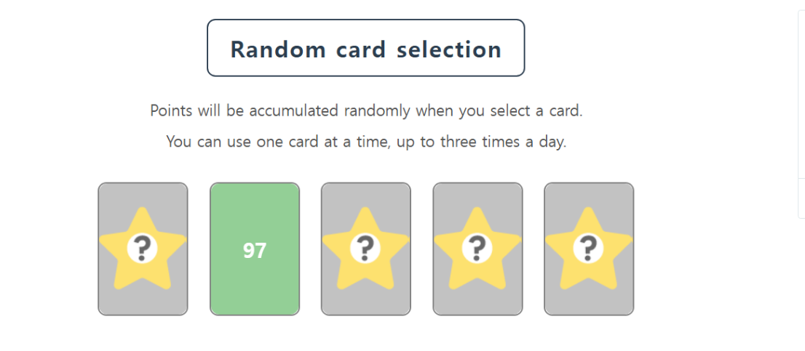This screenshot has height=351, width=805.
Task: Click the yellow star's top point on the leftmost card
Action: pyautogui.click(x=142, y=214)
